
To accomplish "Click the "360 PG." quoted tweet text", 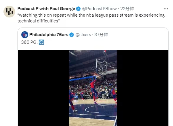I will point(29,42).
